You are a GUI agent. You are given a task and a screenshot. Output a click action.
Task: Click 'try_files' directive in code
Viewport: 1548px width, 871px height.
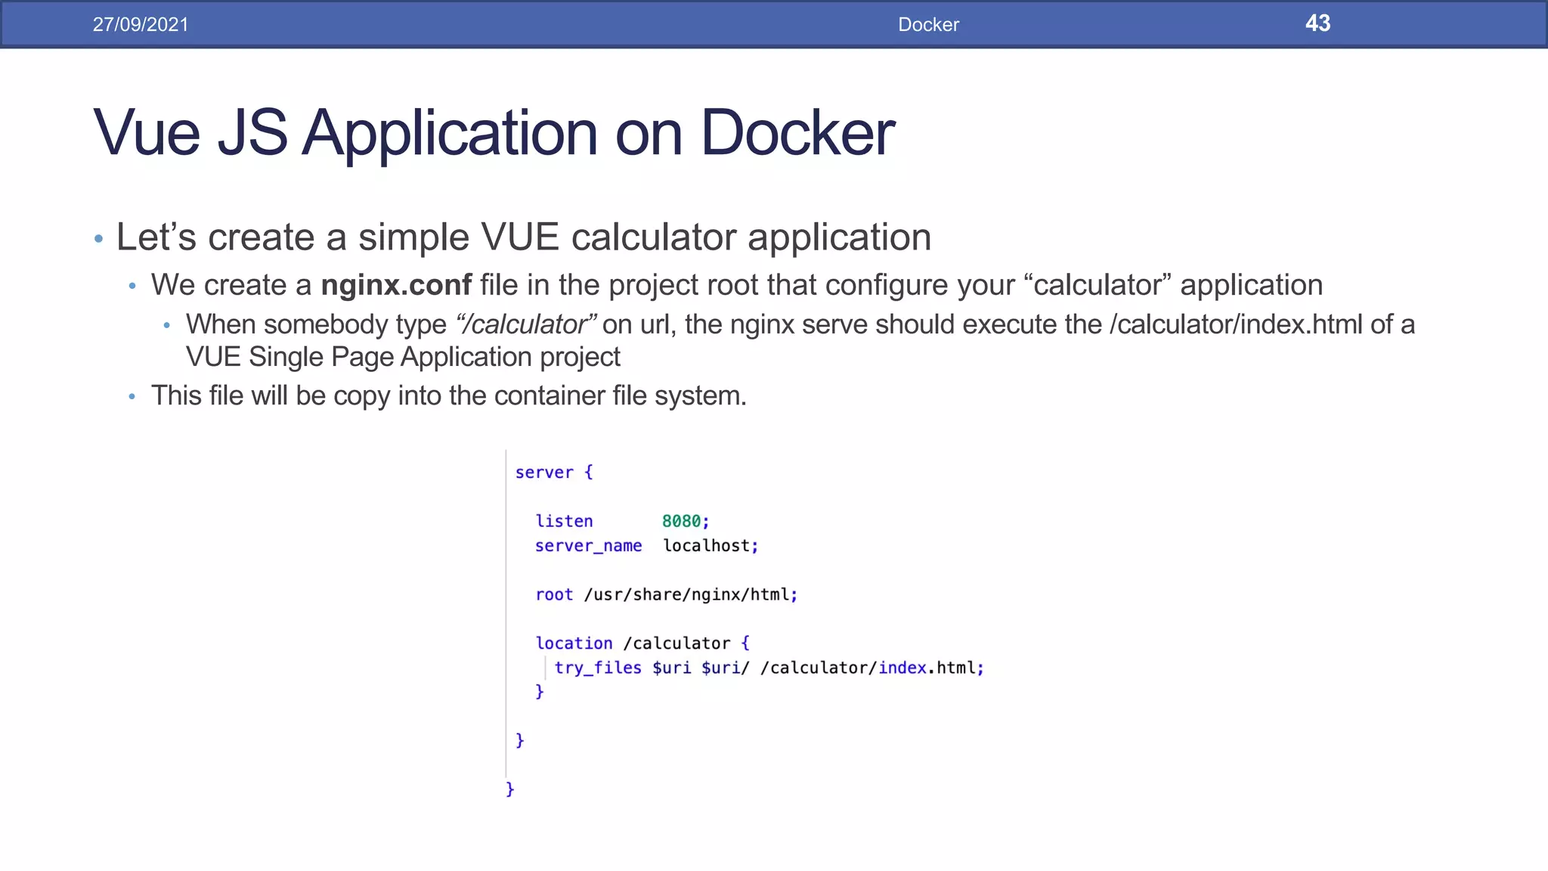(x=597, y=668)
